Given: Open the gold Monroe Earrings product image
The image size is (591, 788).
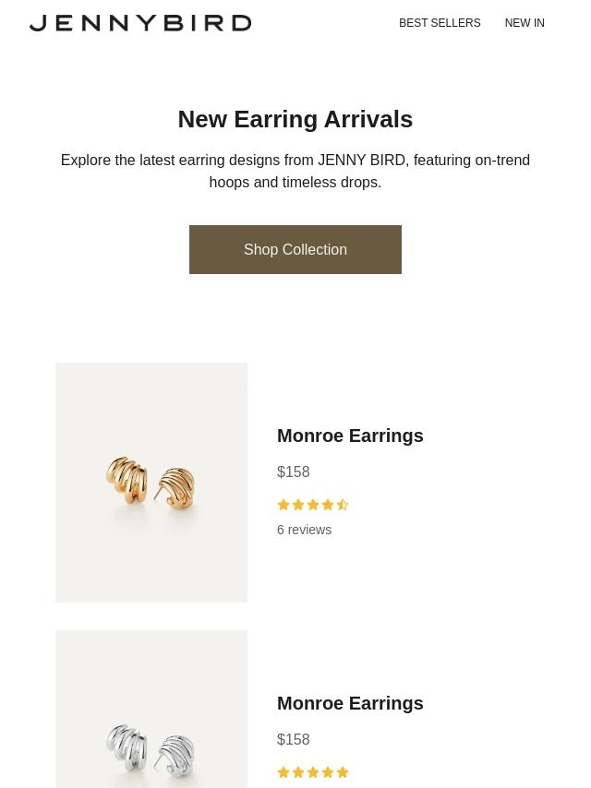Looking at the screenshot, I should pos(151,483).
